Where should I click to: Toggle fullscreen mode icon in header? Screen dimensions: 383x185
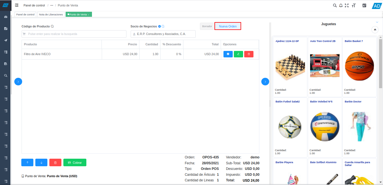[347, 5]
